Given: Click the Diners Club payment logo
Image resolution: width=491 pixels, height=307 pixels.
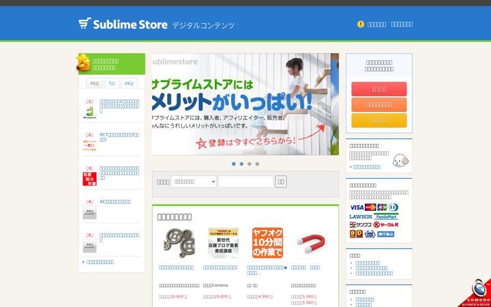Looking at the screenshot, I should point(393,207).
